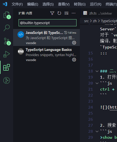Screen dimensions: 117x142
Task: Click the 'ctrl +' text on line 21
Action: pos(107,89)
